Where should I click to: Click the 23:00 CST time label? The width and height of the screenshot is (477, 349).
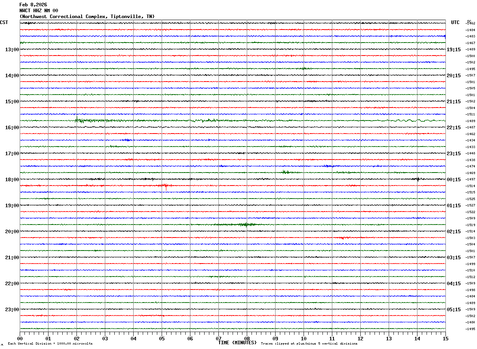[12, 310]
